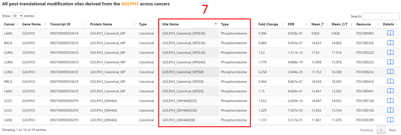Open details icon for PBCA row
401x135 pixels.
(390, 81)
